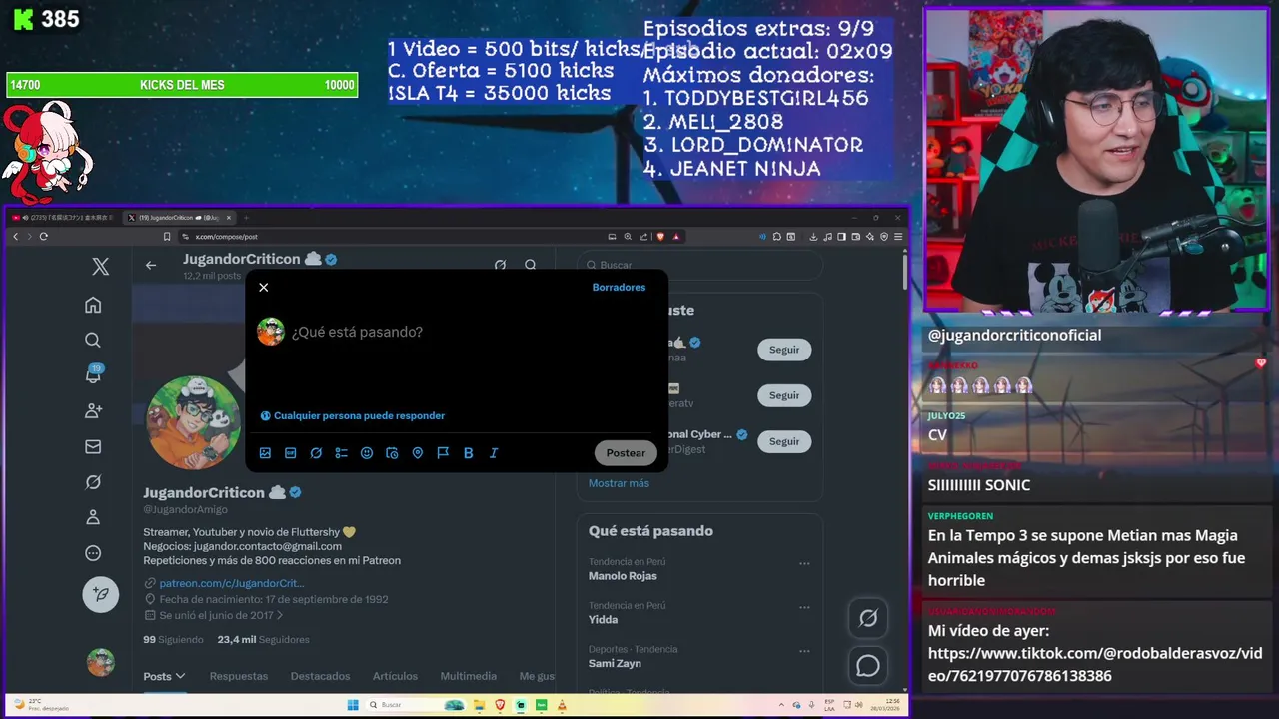Click the Postear button

(x=626, y=453)
